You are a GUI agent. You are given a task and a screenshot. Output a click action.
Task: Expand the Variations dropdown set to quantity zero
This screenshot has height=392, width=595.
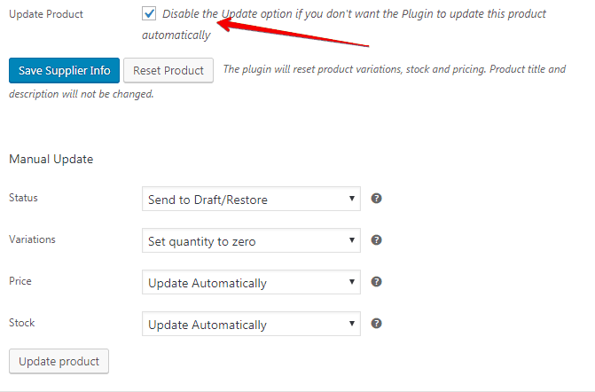click(251, 240)
